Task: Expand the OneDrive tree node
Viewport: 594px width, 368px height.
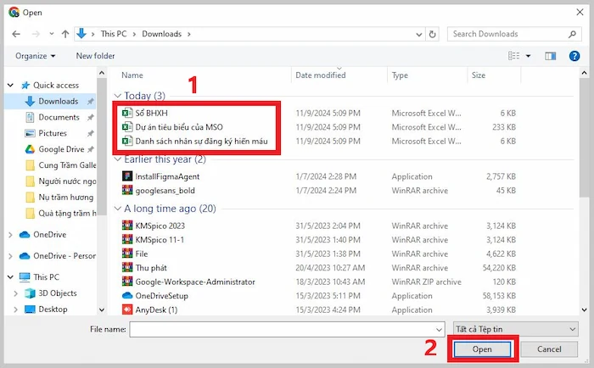Action: [x=10, y=235]
